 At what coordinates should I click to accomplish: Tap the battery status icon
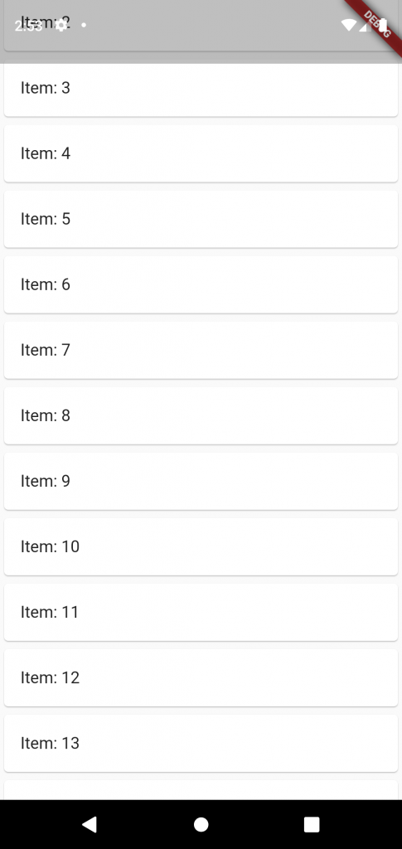(383, 25)
